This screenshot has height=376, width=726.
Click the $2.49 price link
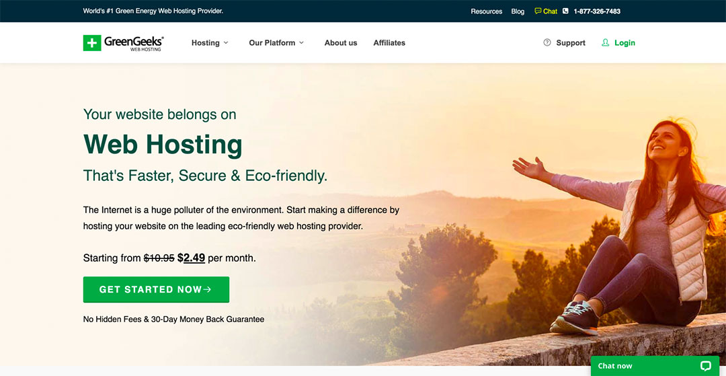[x=191, y=258]
